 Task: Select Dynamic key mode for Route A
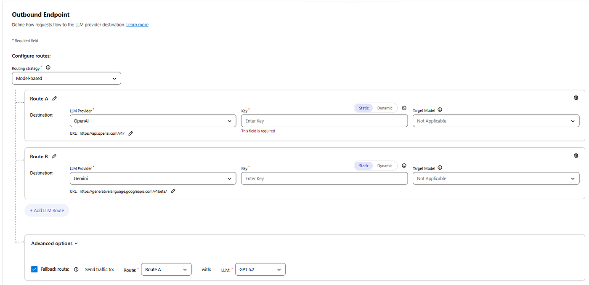pyautogui.click(x=385, y=108)
